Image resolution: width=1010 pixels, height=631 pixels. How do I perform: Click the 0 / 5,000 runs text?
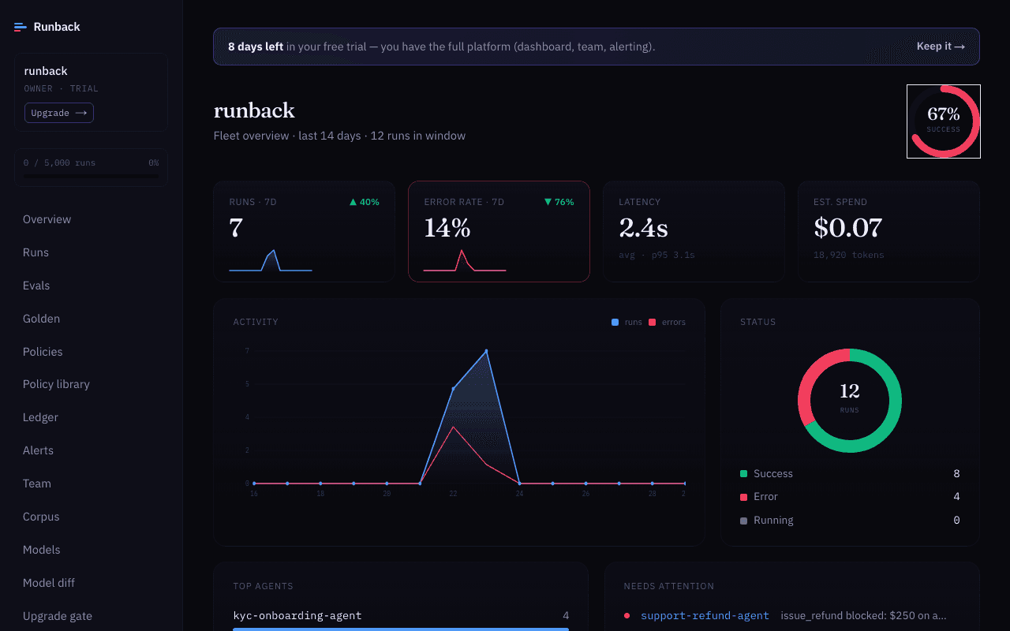click(x=59, y=163)
